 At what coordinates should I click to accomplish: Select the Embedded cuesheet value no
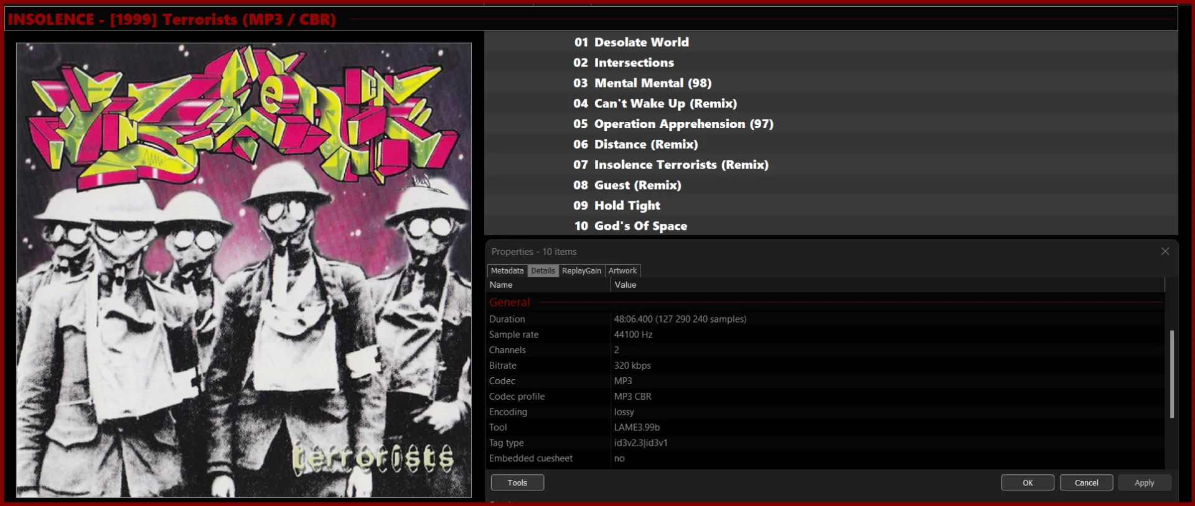point(619,459)
